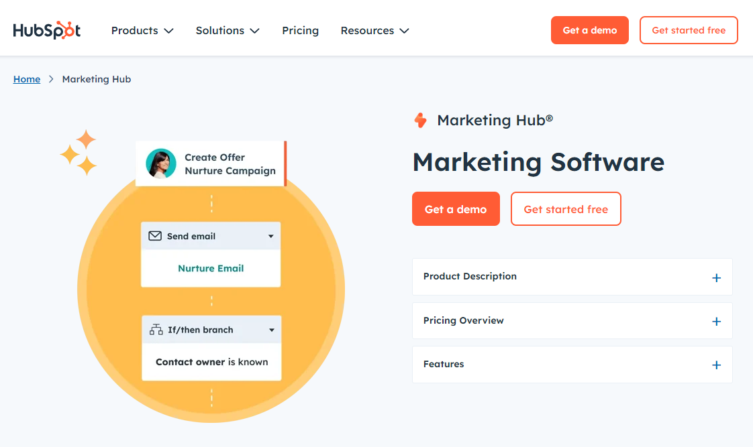
Task: Click the orange Get a demo button below heading
Action: [456, 208]
